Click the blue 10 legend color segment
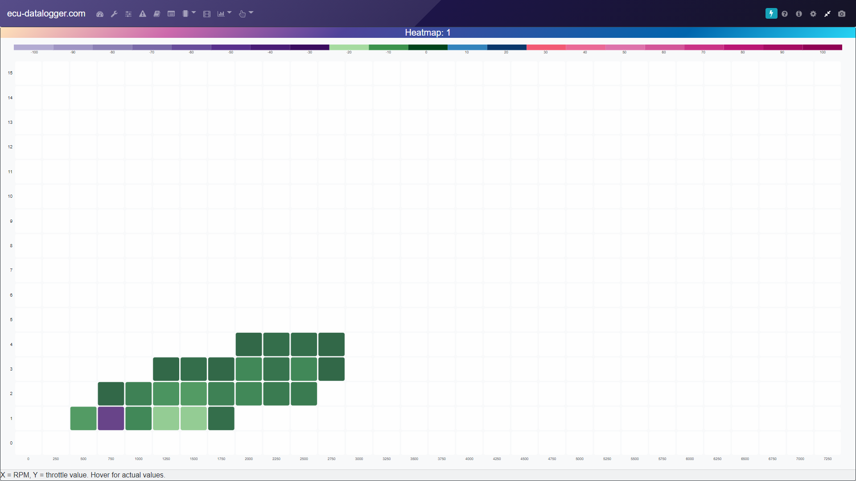The width and height of the screenshot is (856, 481). [467, 47]
